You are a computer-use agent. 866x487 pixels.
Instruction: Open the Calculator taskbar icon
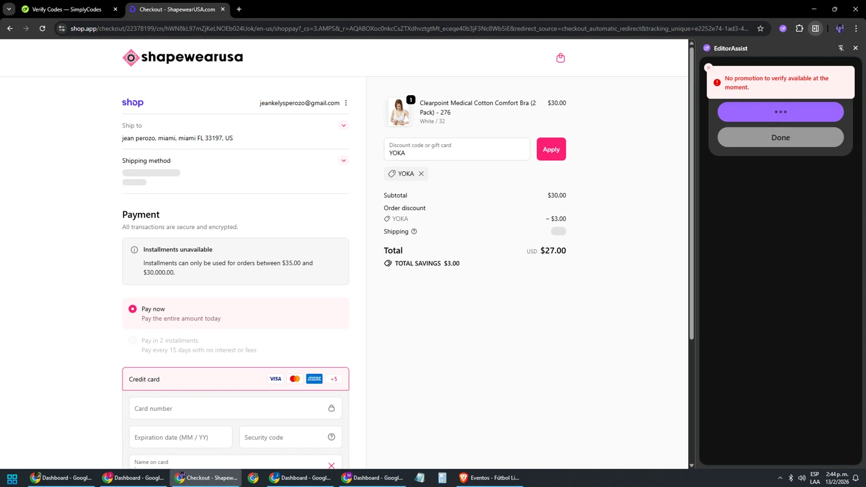pos(442,478)
